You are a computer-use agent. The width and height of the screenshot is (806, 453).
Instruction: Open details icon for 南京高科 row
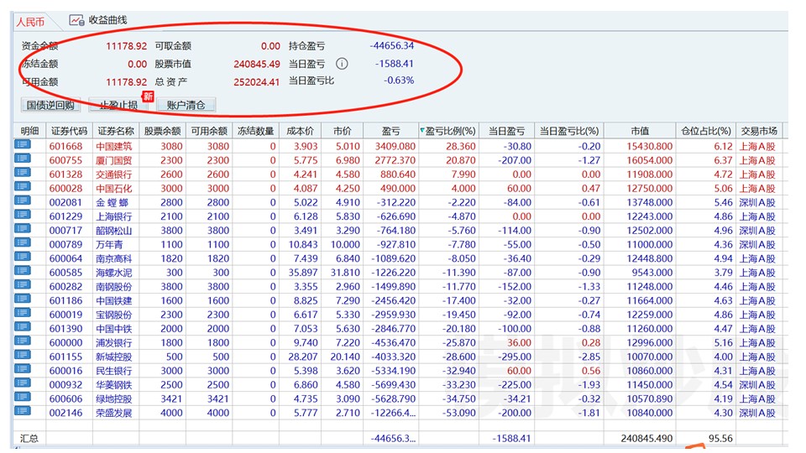23,257
